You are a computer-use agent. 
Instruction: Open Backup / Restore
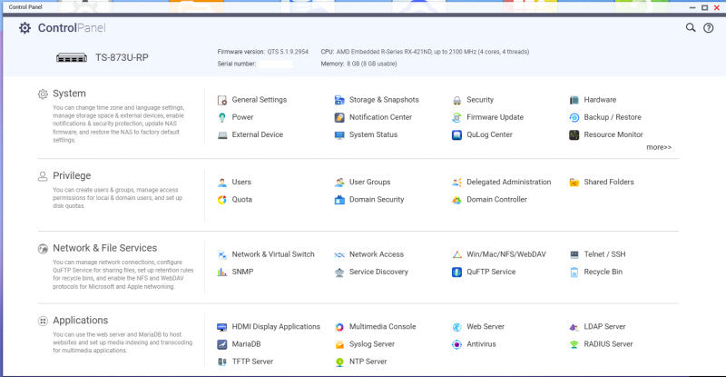tap(605, 117)
